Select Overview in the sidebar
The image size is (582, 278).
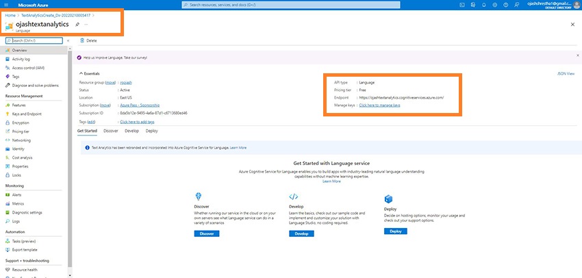coord(34,50)
